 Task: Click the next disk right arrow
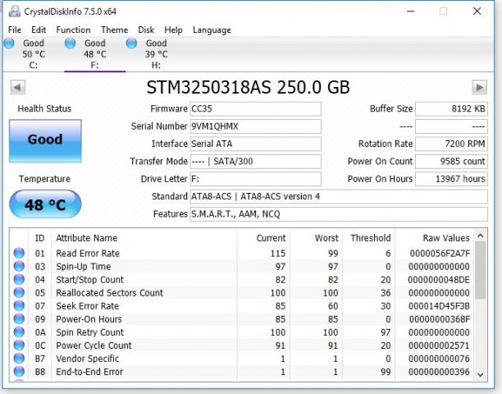coord(480,87)
